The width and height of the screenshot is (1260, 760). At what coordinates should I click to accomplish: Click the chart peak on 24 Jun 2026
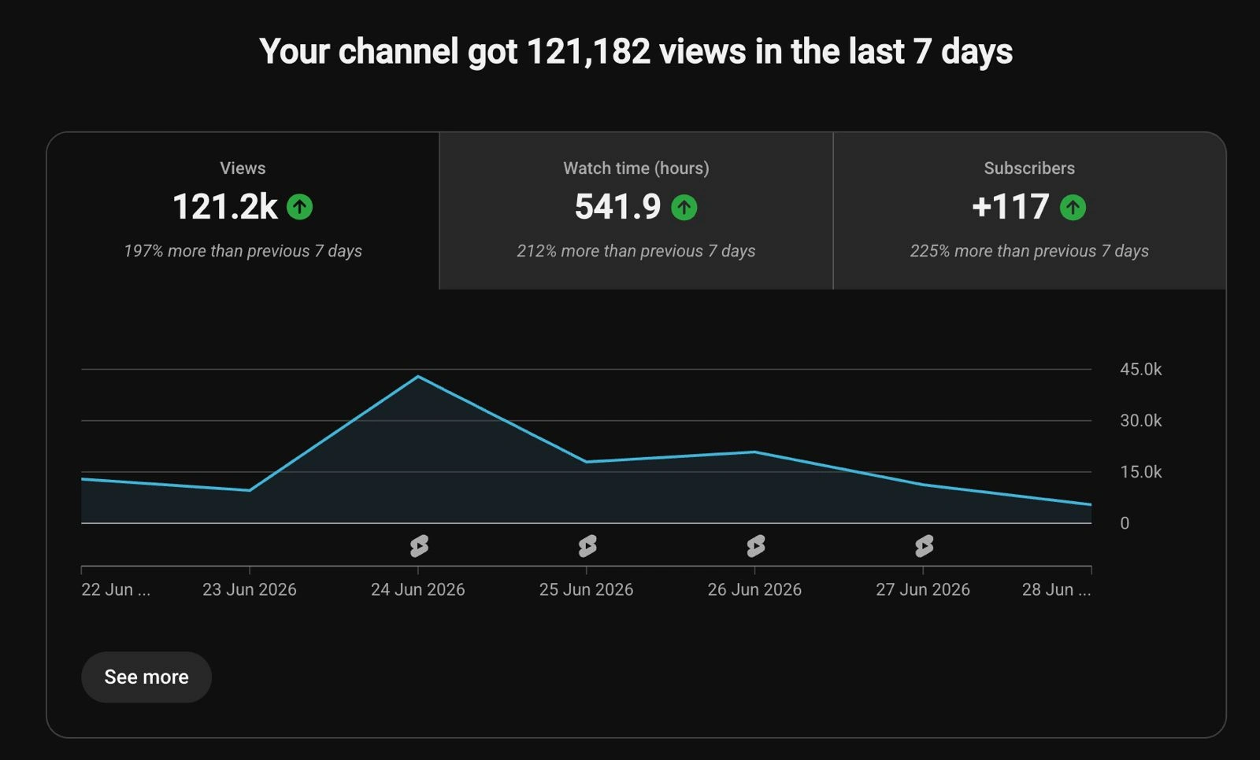(418, 377)
